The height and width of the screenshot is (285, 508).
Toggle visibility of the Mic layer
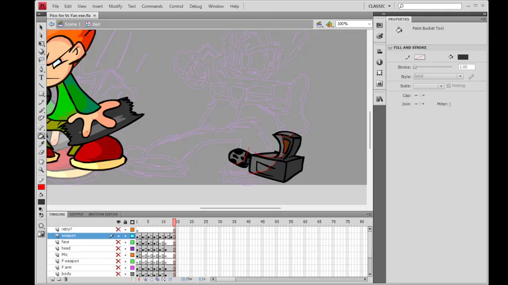119,255
